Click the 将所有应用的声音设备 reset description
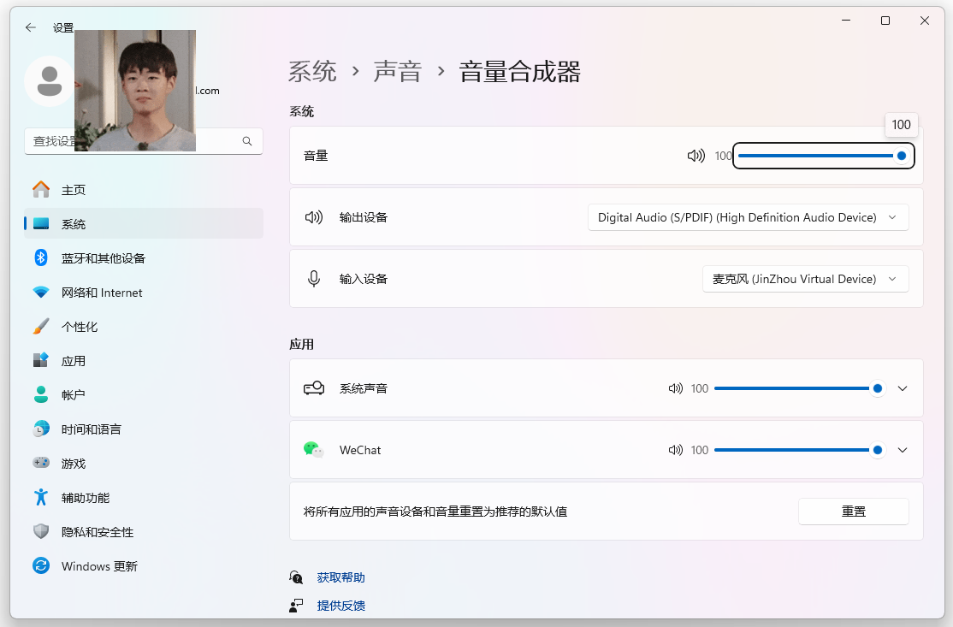This screenshot has height=627, width=953. 435,512
